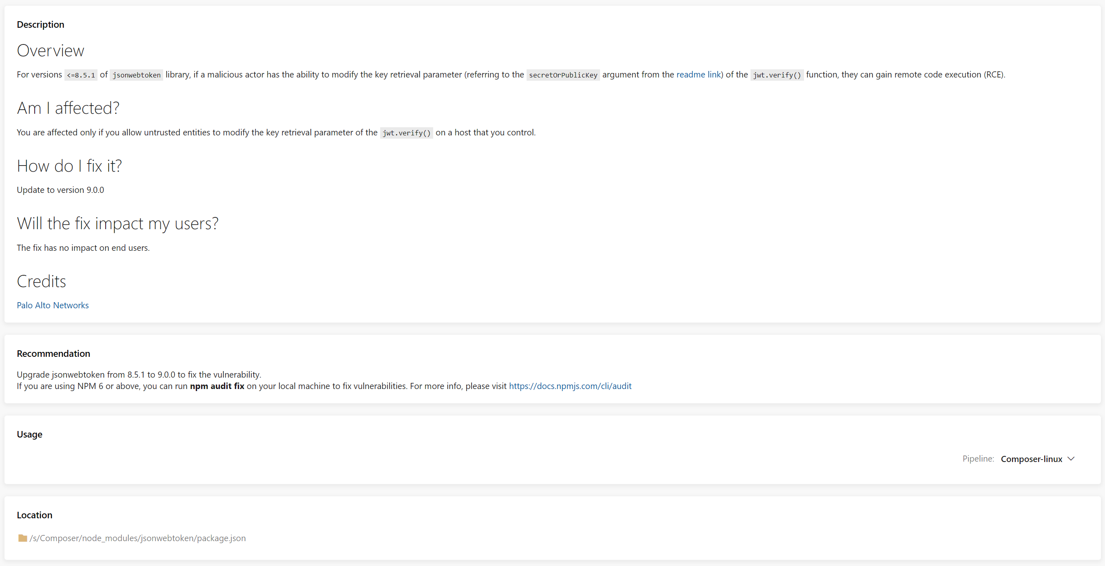
Task: Visit the Palo Alto Networks credits link
Action: pyautogui.click(x=52, y=305)
